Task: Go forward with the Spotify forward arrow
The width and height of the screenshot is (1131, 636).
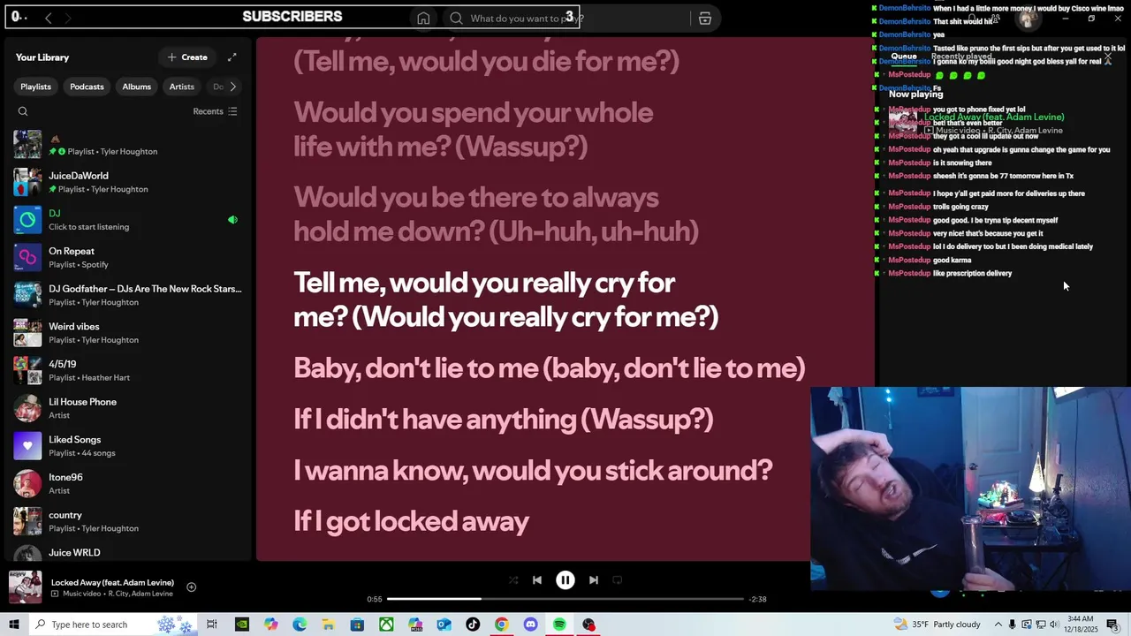Action: (68, 18)
